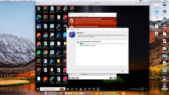Select the Plagiarism Checker X shortcut

(x=59, y=54)
